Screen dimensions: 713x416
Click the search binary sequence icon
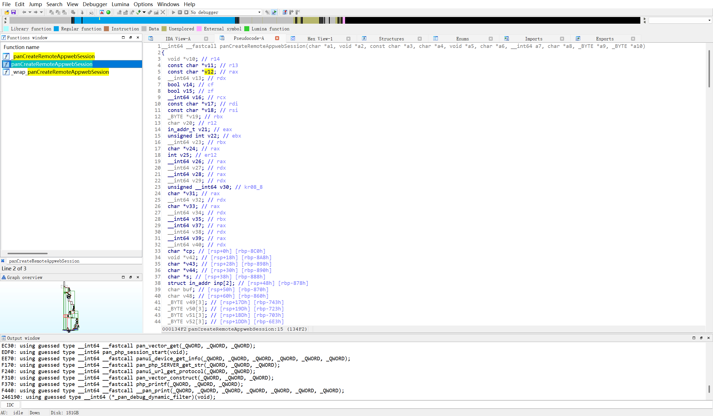pos(65,12)
